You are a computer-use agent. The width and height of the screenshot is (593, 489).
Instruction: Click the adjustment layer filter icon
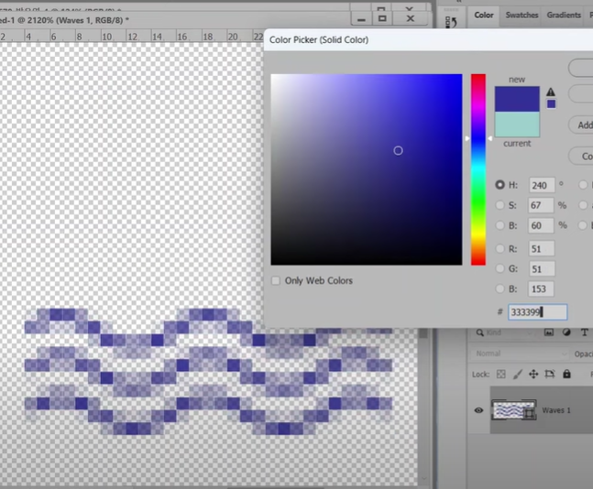click(x=566, y=332)
